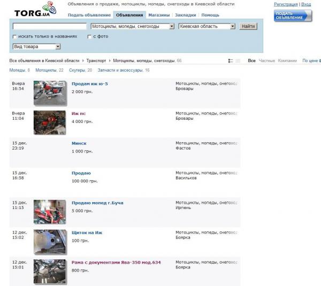Screen dimensions: 321x286
Task: Switch to detailed list view icon
Action: [x=231, y=61]
